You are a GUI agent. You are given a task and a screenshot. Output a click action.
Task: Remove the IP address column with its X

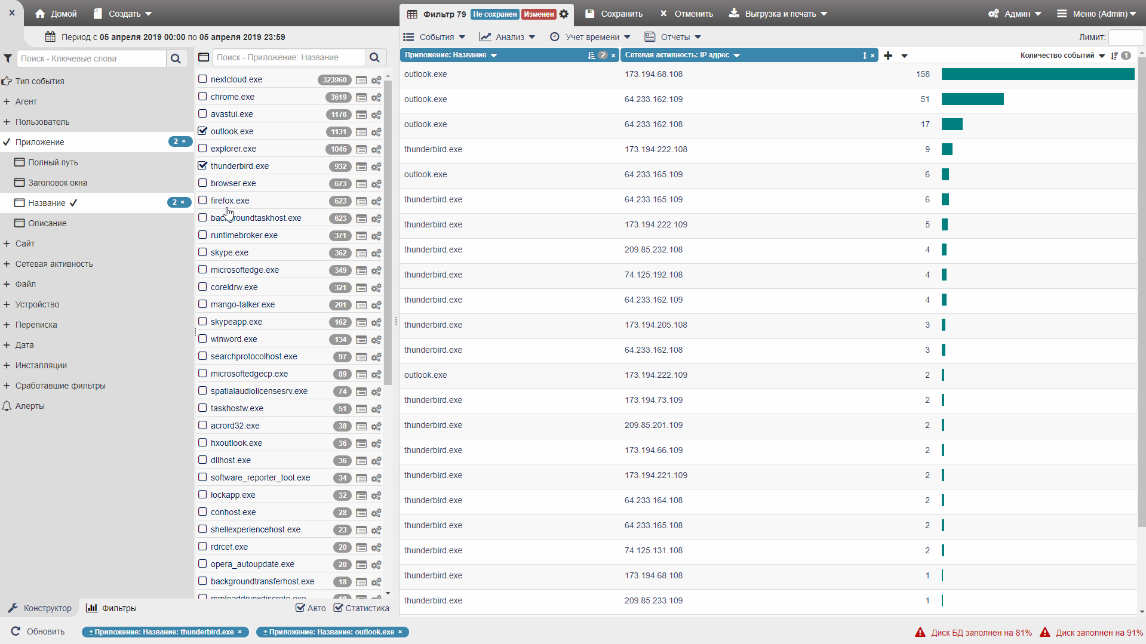(x=872, y=56)
